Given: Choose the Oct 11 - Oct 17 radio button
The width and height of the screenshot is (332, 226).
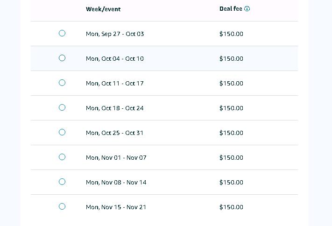Looking at the screenshot, I should pyautogui.click(x=62, y=83).
